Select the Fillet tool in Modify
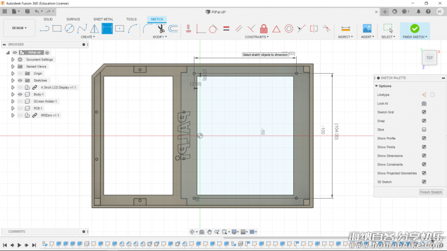 [146, 28]
